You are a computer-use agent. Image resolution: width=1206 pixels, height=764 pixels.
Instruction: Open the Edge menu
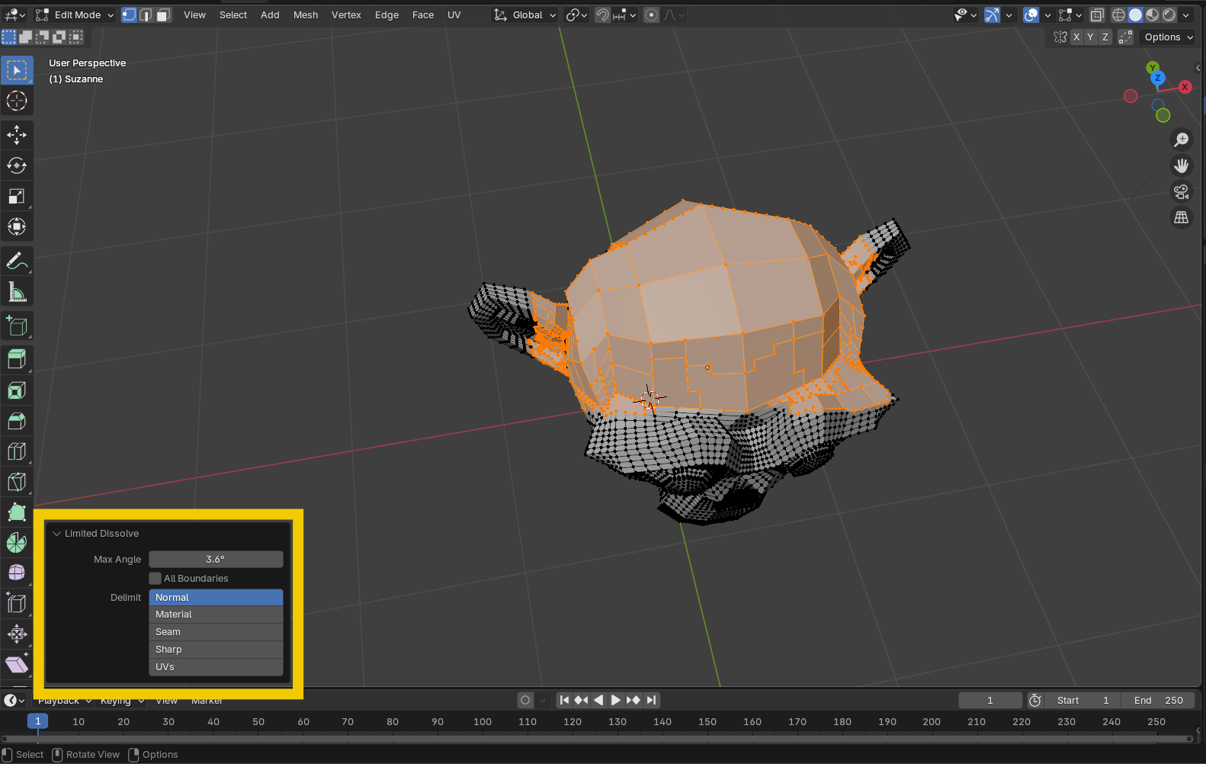(x=386, y=14)
